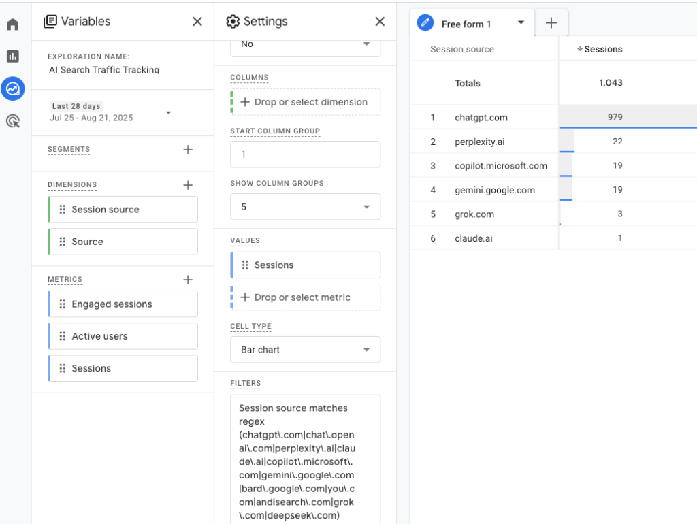The width and height of the screenshot is (697, 524).
Task: Select Active users metric chip
Action: coord(123,336)
